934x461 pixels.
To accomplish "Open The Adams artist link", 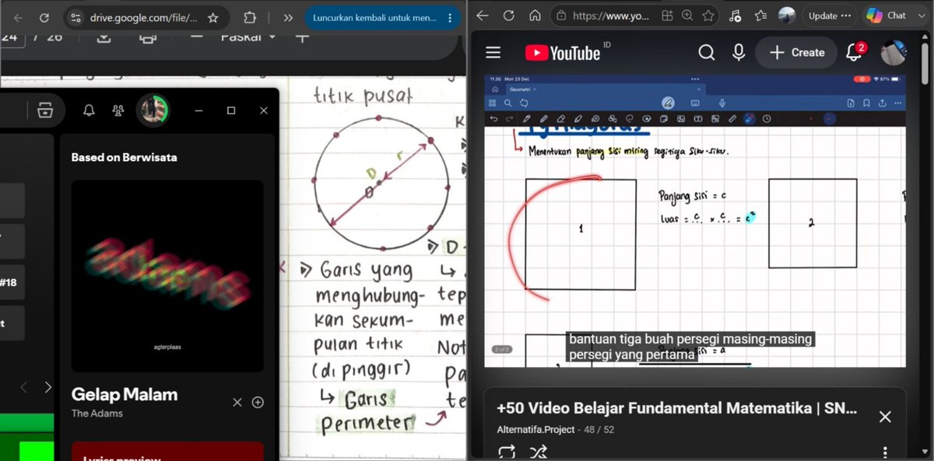I will click(97, 414).
